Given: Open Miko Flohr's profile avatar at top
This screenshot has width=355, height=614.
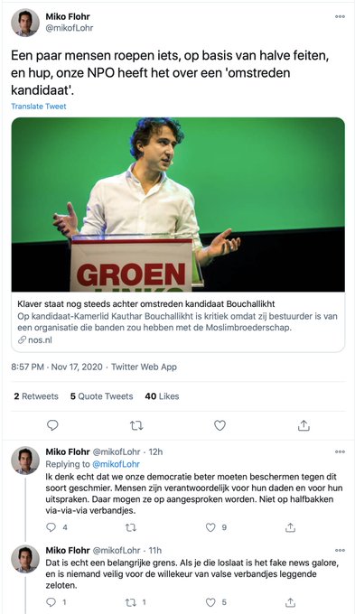Looking at the screenshot, I should click(25, 23).
